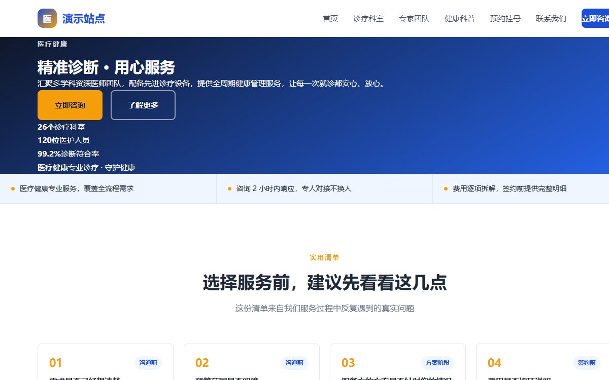Open the 联系我们 navigation link
This screenshot has height=380, width=609.
[551, 19]
